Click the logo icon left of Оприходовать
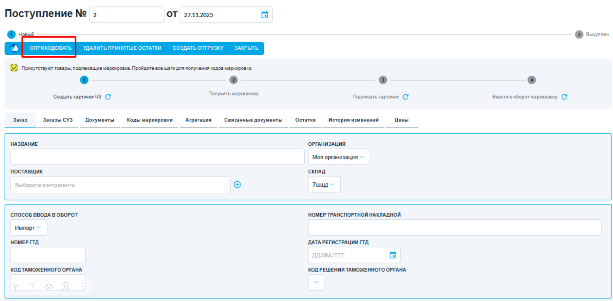 14,48
